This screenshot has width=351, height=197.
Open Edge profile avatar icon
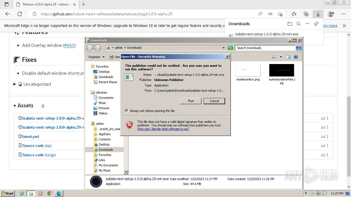(331, 14)
